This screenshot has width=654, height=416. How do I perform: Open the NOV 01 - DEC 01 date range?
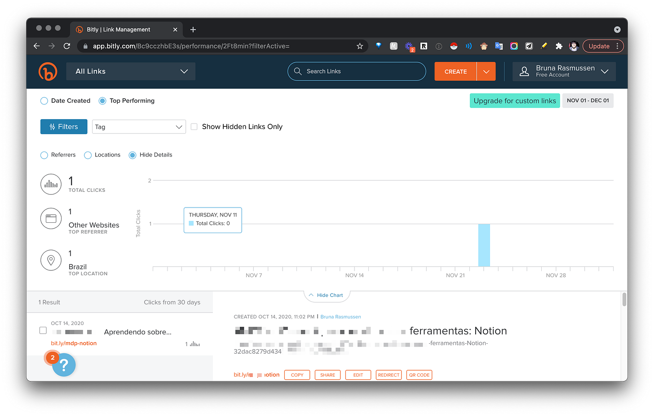(588, 100)
